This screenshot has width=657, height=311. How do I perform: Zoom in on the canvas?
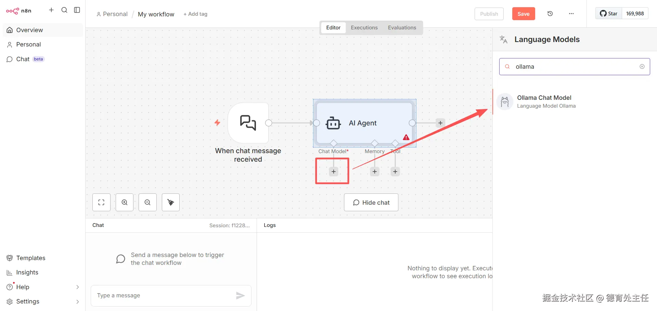pyautogui.click(x=125, y=202)
